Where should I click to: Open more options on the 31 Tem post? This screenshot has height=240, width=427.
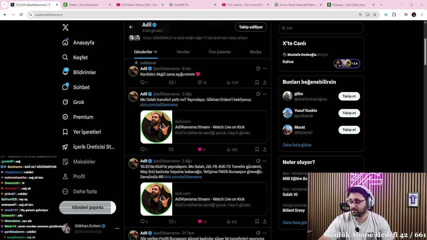tap(265, 233)
